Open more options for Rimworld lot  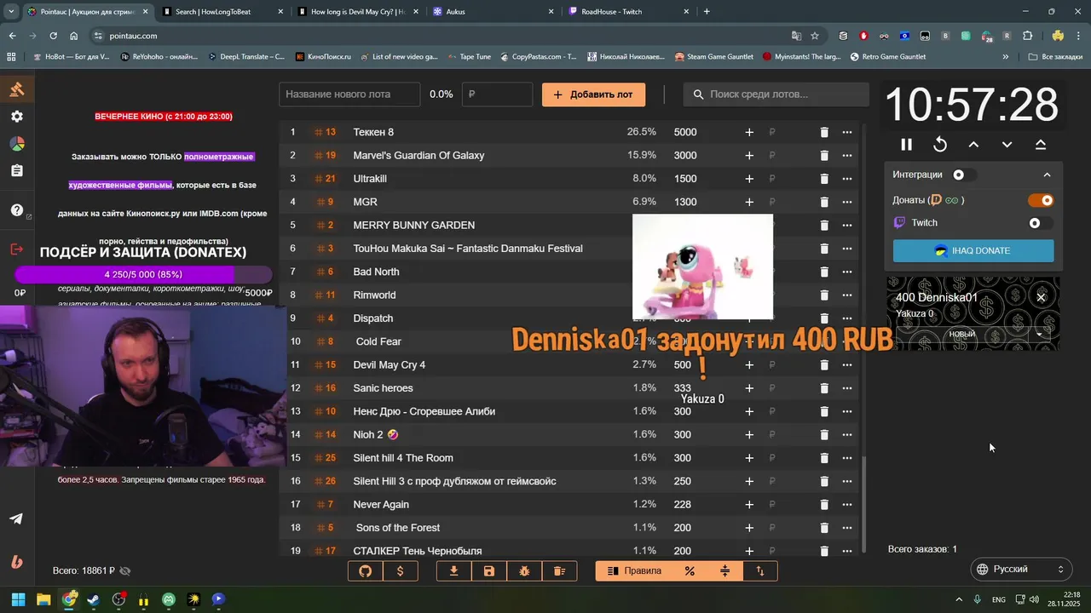pos(847,295)
